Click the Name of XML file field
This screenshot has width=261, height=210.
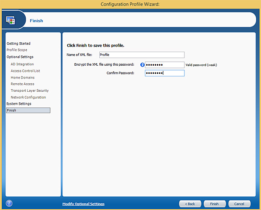click(x=142, y=55)
